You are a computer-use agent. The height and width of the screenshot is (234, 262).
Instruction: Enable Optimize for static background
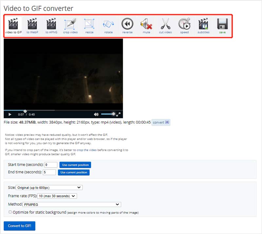point(9,211)
